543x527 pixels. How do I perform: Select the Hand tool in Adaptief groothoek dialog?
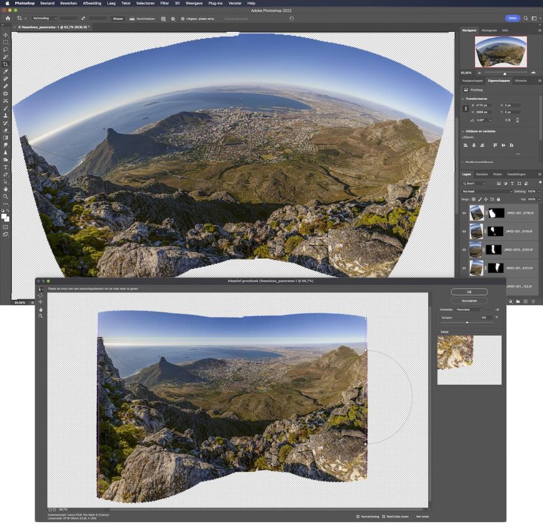pos(41,309)
